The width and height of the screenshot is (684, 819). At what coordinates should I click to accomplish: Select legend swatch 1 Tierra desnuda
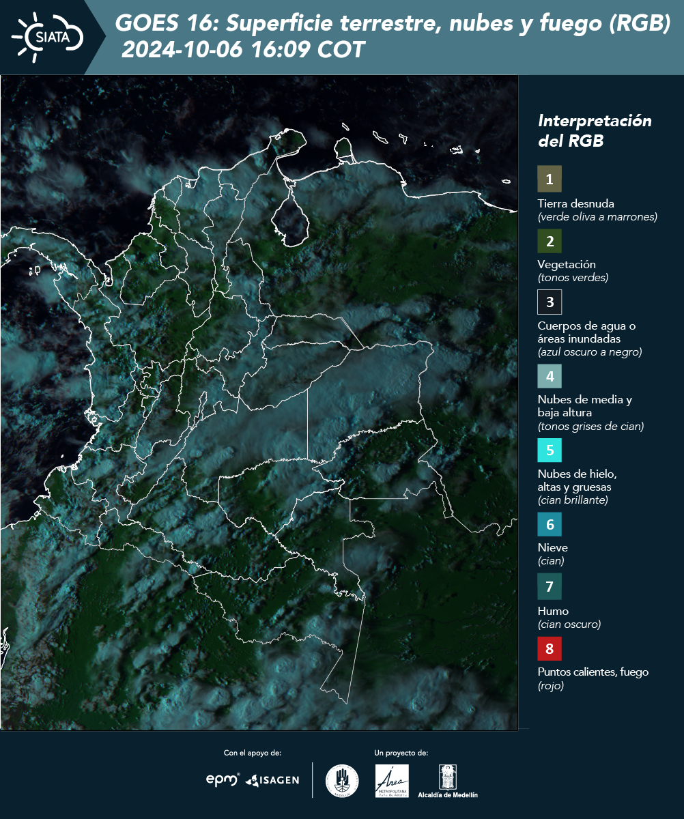[x=550, y=179]
